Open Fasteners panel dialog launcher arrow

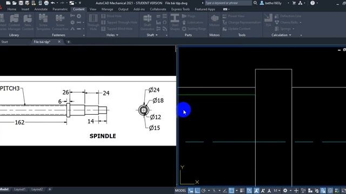[x=84, y=35]
